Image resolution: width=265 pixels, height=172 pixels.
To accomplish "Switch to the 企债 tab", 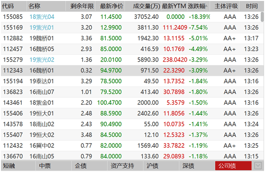I will click(x=90, y=166).
